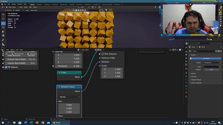This screenshot has width=223, height=125.
Task: Open the Texture properties tab
Action: [186, 97]
